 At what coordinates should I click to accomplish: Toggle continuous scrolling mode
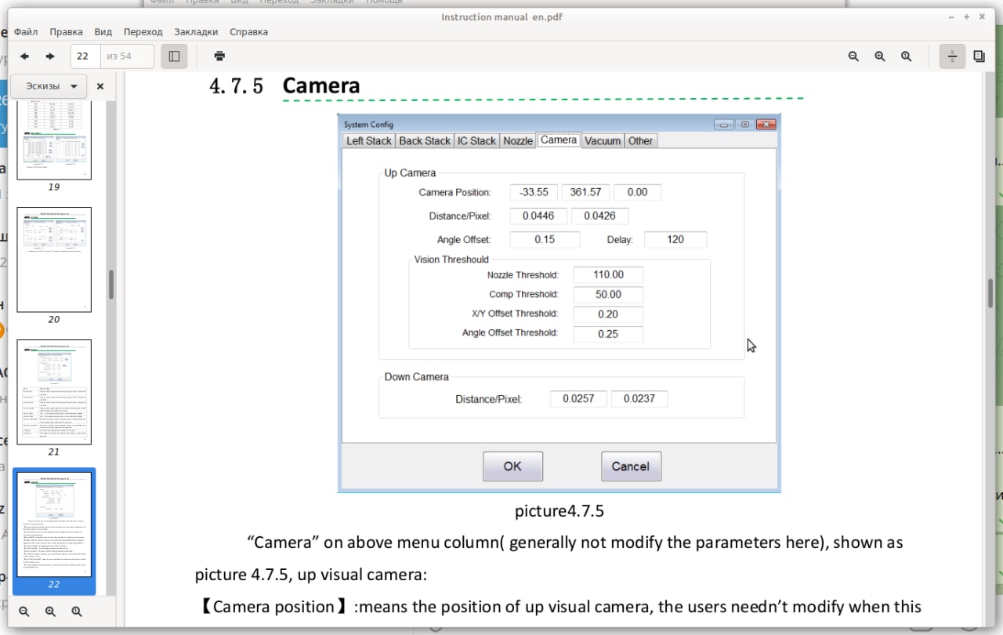point(952,56)
